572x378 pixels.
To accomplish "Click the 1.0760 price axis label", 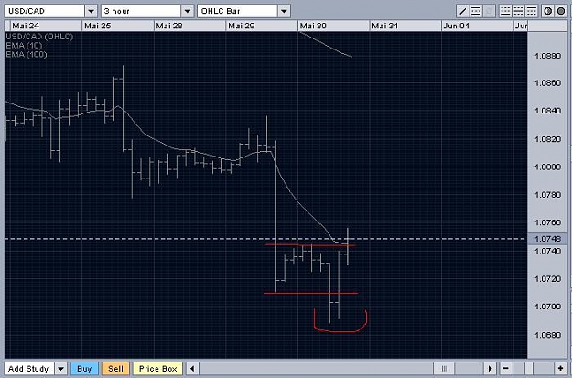I will (x=547, y=222).
